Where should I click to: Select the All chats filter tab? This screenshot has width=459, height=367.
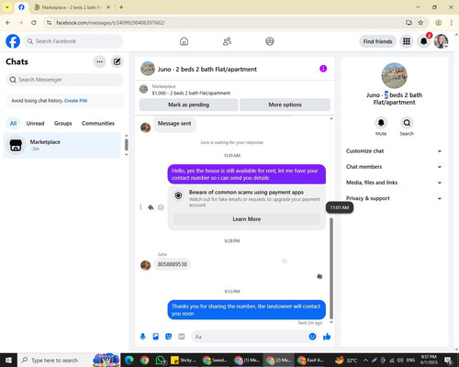click(13, 123)
